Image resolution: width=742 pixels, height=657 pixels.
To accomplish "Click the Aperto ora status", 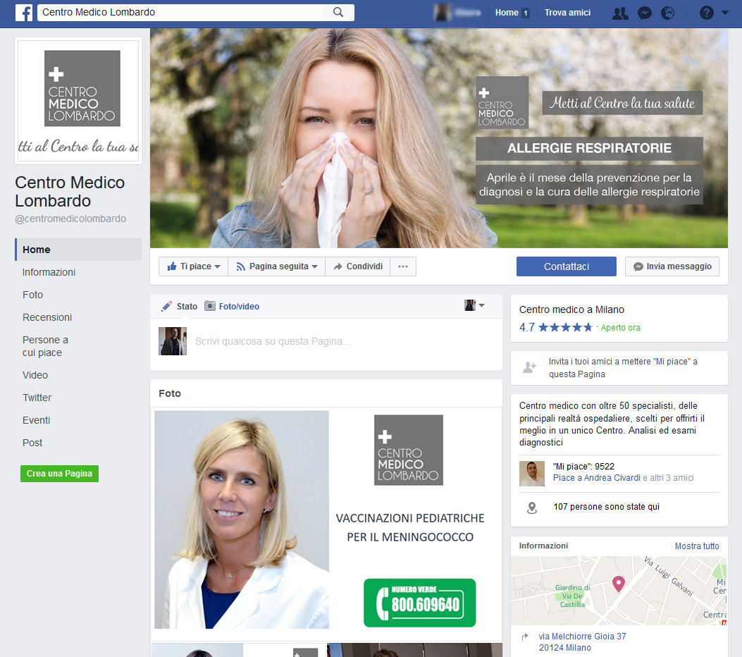I will pos(620,328).
